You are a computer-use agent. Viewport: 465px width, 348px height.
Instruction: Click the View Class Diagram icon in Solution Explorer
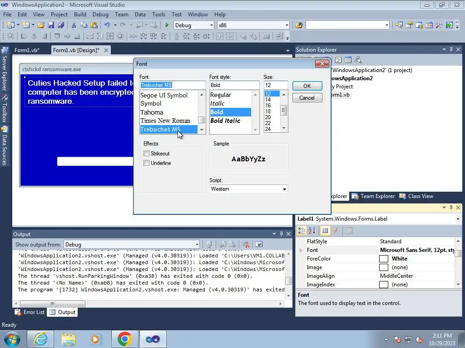point(358,60)
